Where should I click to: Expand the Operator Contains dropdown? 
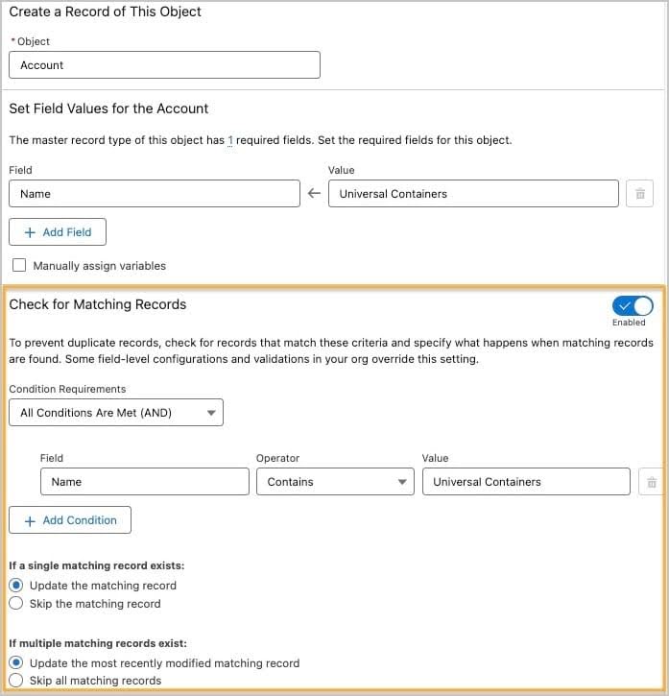(x=334, y=482)
